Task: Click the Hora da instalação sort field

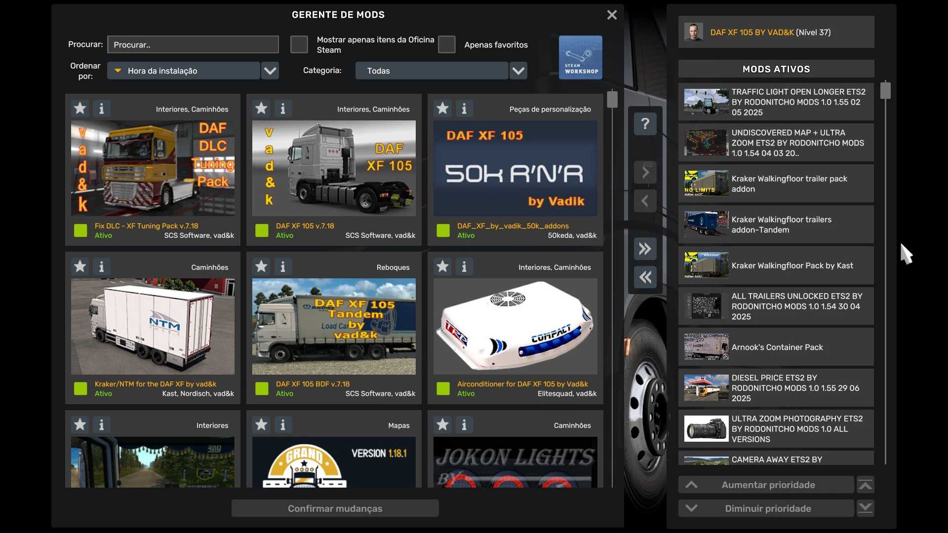Action: coord(184,71)
